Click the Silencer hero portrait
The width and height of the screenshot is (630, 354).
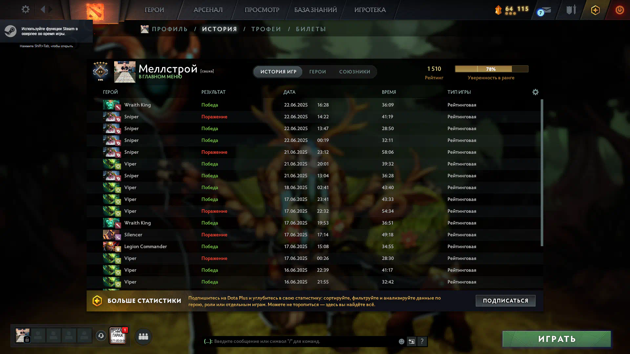[112, 235]
